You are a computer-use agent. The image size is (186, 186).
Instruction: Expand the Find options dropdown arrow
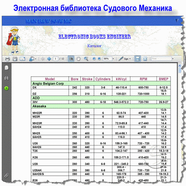(x=173, y=59)
